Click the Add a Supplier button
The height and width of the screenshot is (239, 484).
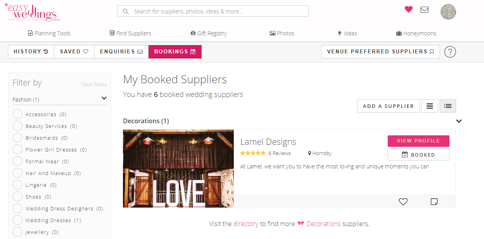388,106
